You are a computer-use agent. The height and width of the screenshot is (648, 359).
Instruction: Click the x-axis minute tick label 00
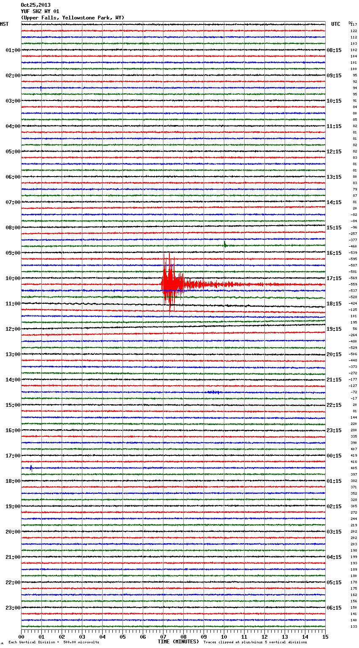(x=21, y=637)
